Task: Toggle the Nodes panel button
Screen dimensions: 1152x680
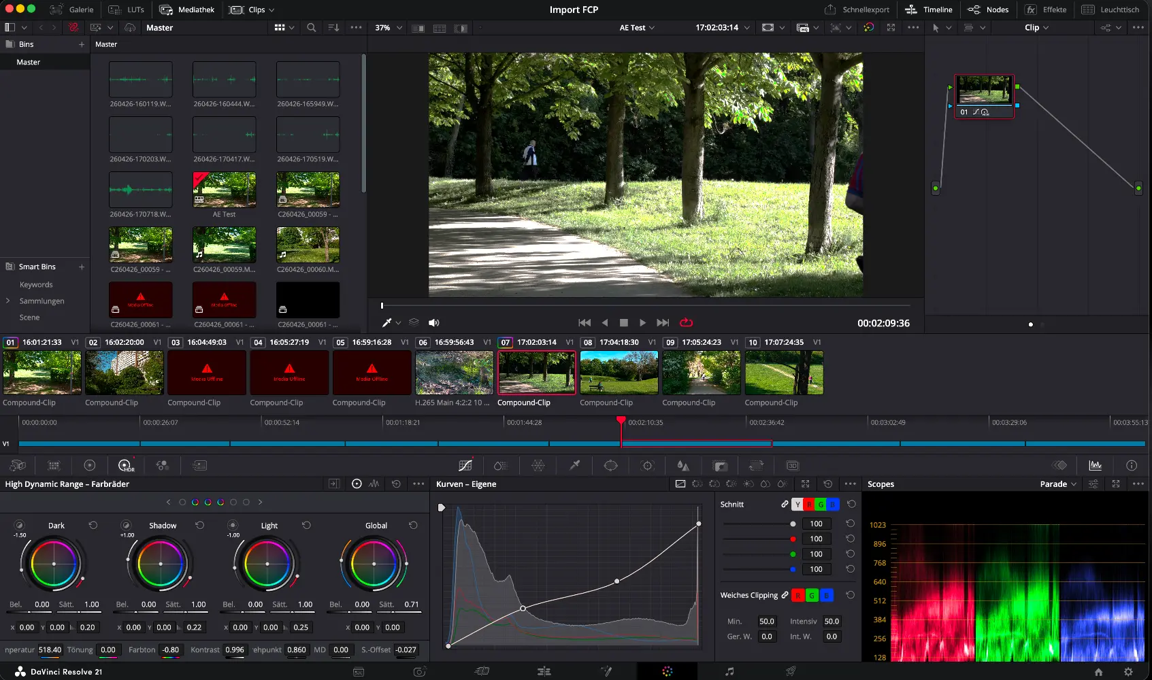Action: (x=988, y=10)
